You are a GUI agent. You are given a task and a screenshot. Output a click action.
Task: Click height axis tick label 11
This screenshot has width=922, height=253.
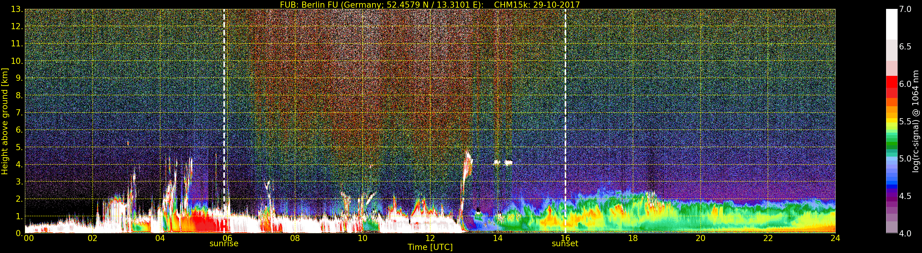(x=17, y=44)
